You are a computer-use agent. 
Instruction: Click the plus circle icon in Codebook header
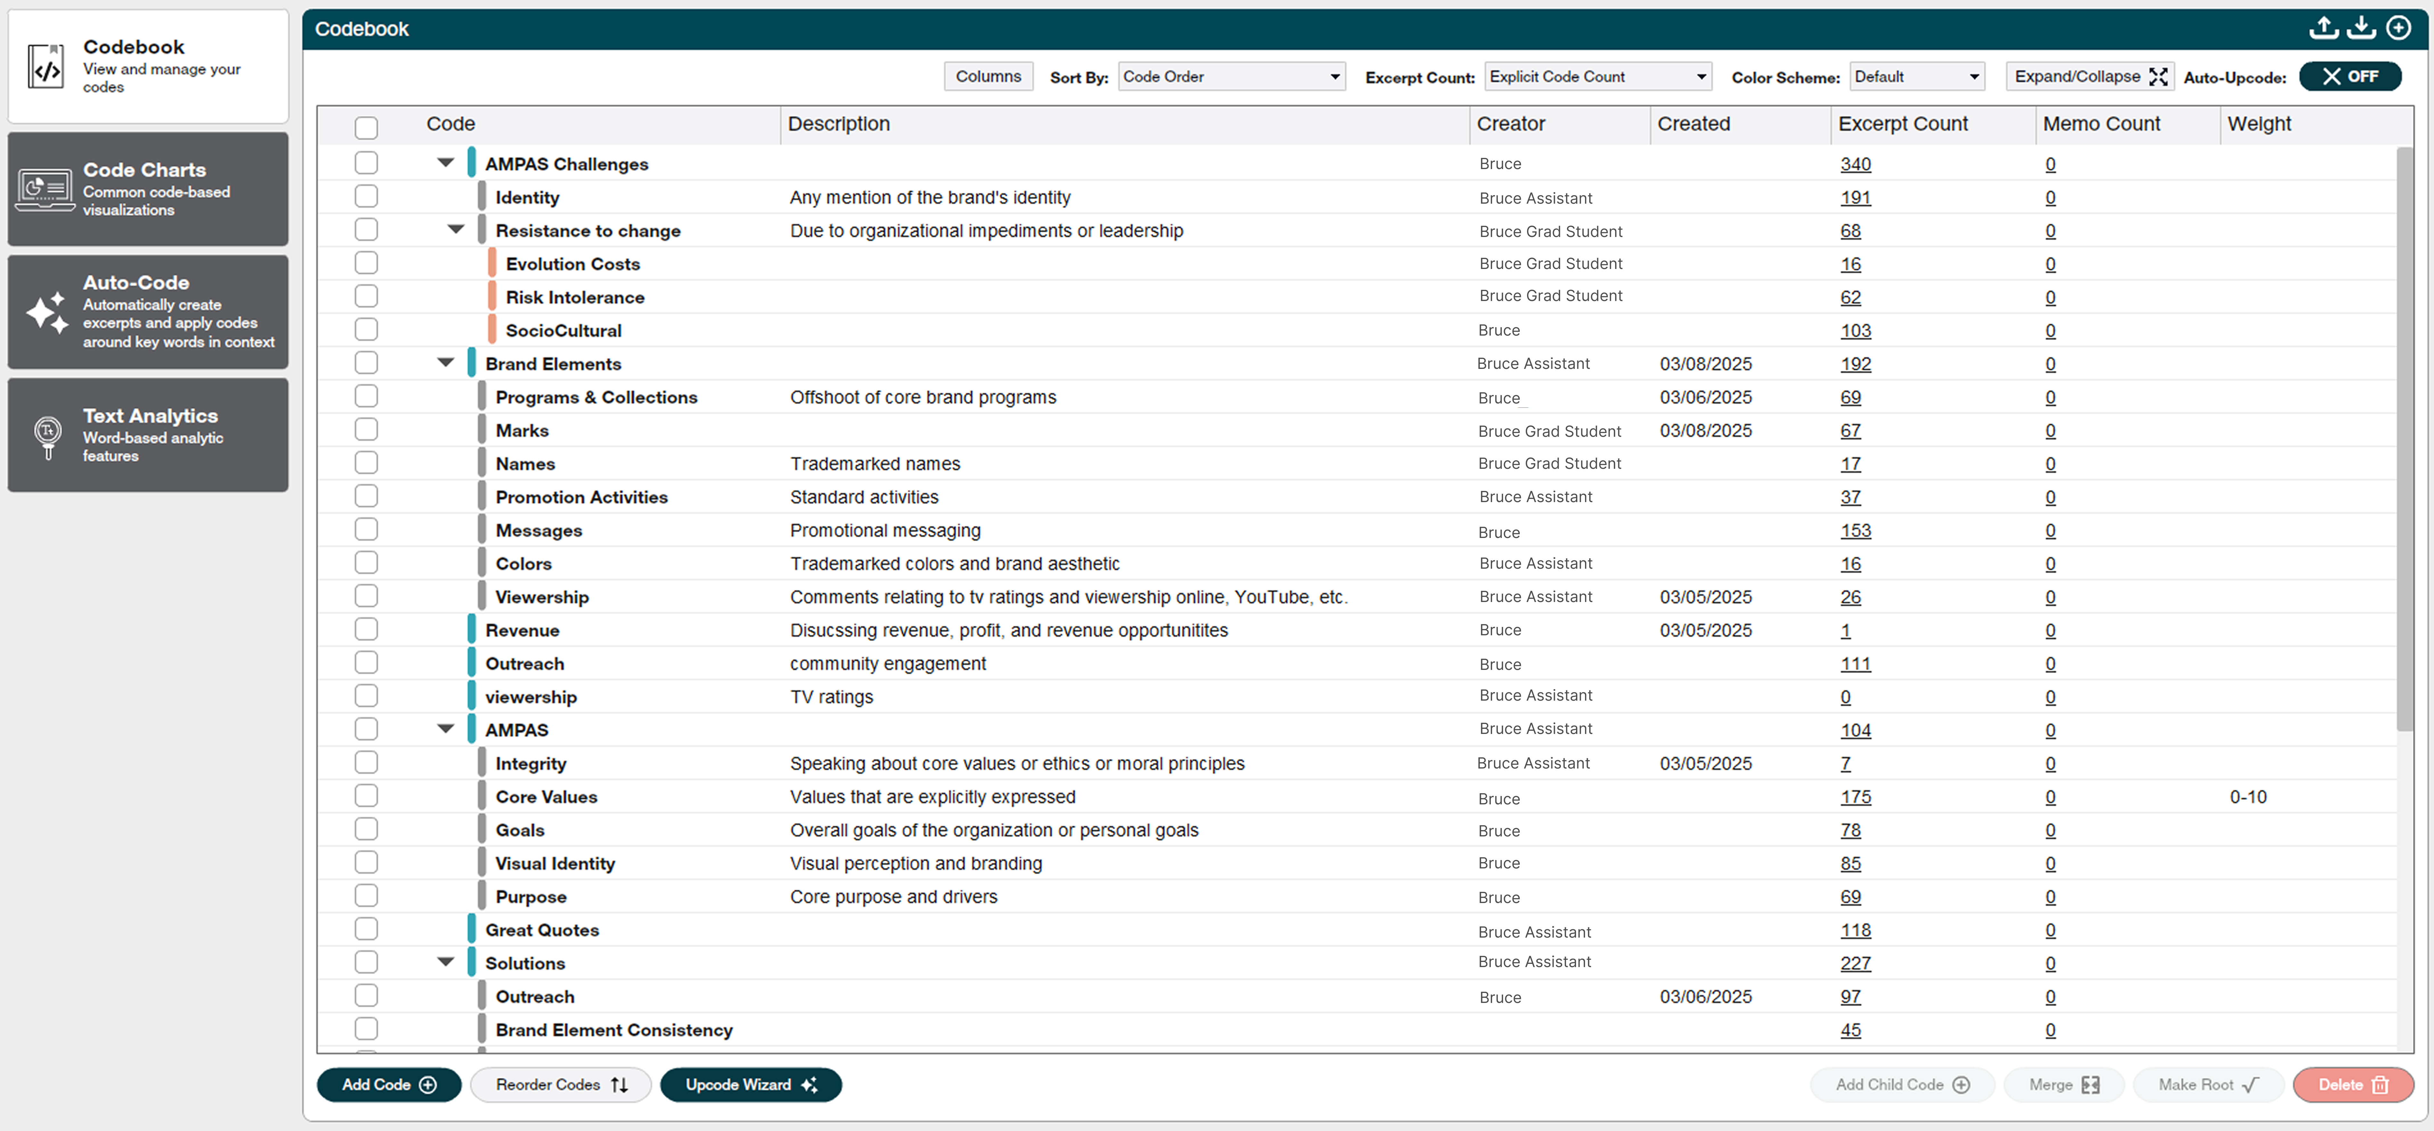2398,28
